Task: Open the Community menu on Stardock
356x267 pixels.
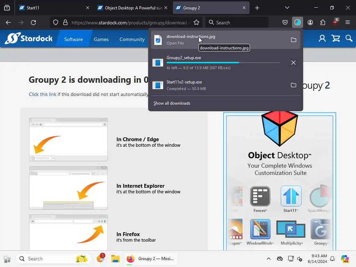Action: tap(132, 39)
